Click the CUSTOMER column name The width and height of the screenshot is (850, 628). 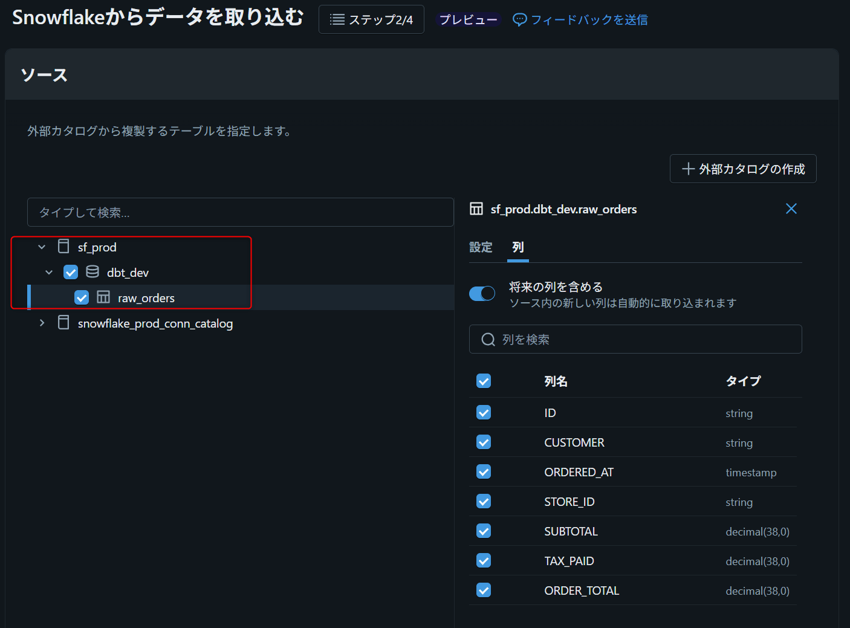pyautogui.click(x=574, y=442)
